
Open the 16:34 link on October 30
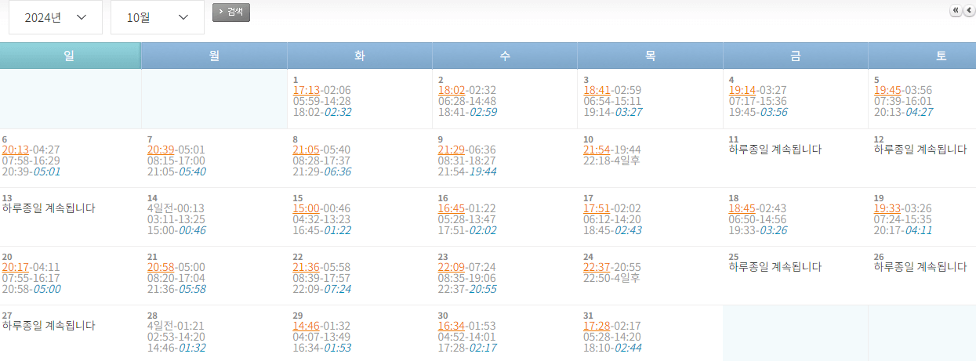tap(452, 327)
